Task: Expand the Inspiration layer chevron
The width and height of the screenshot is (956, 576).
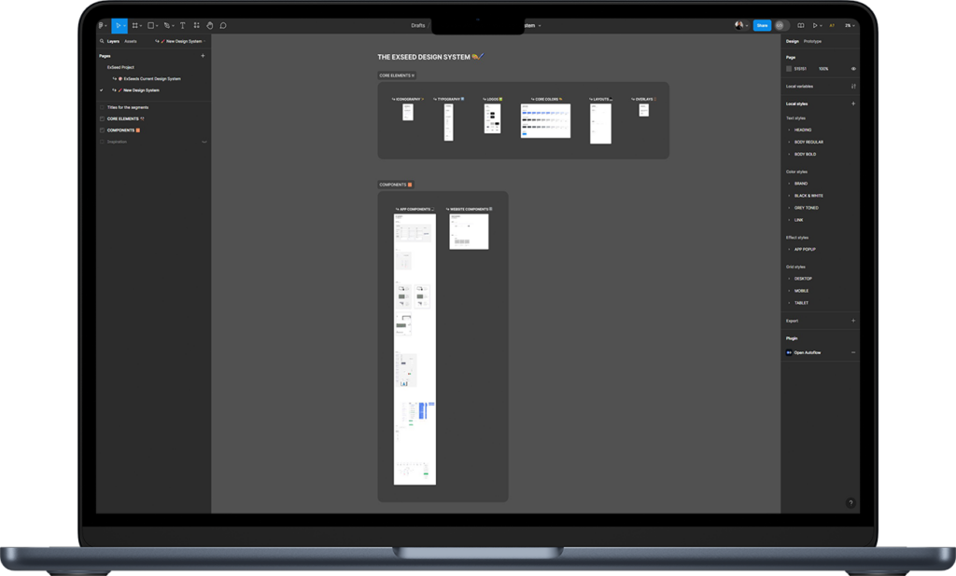Action: (204, 142)
